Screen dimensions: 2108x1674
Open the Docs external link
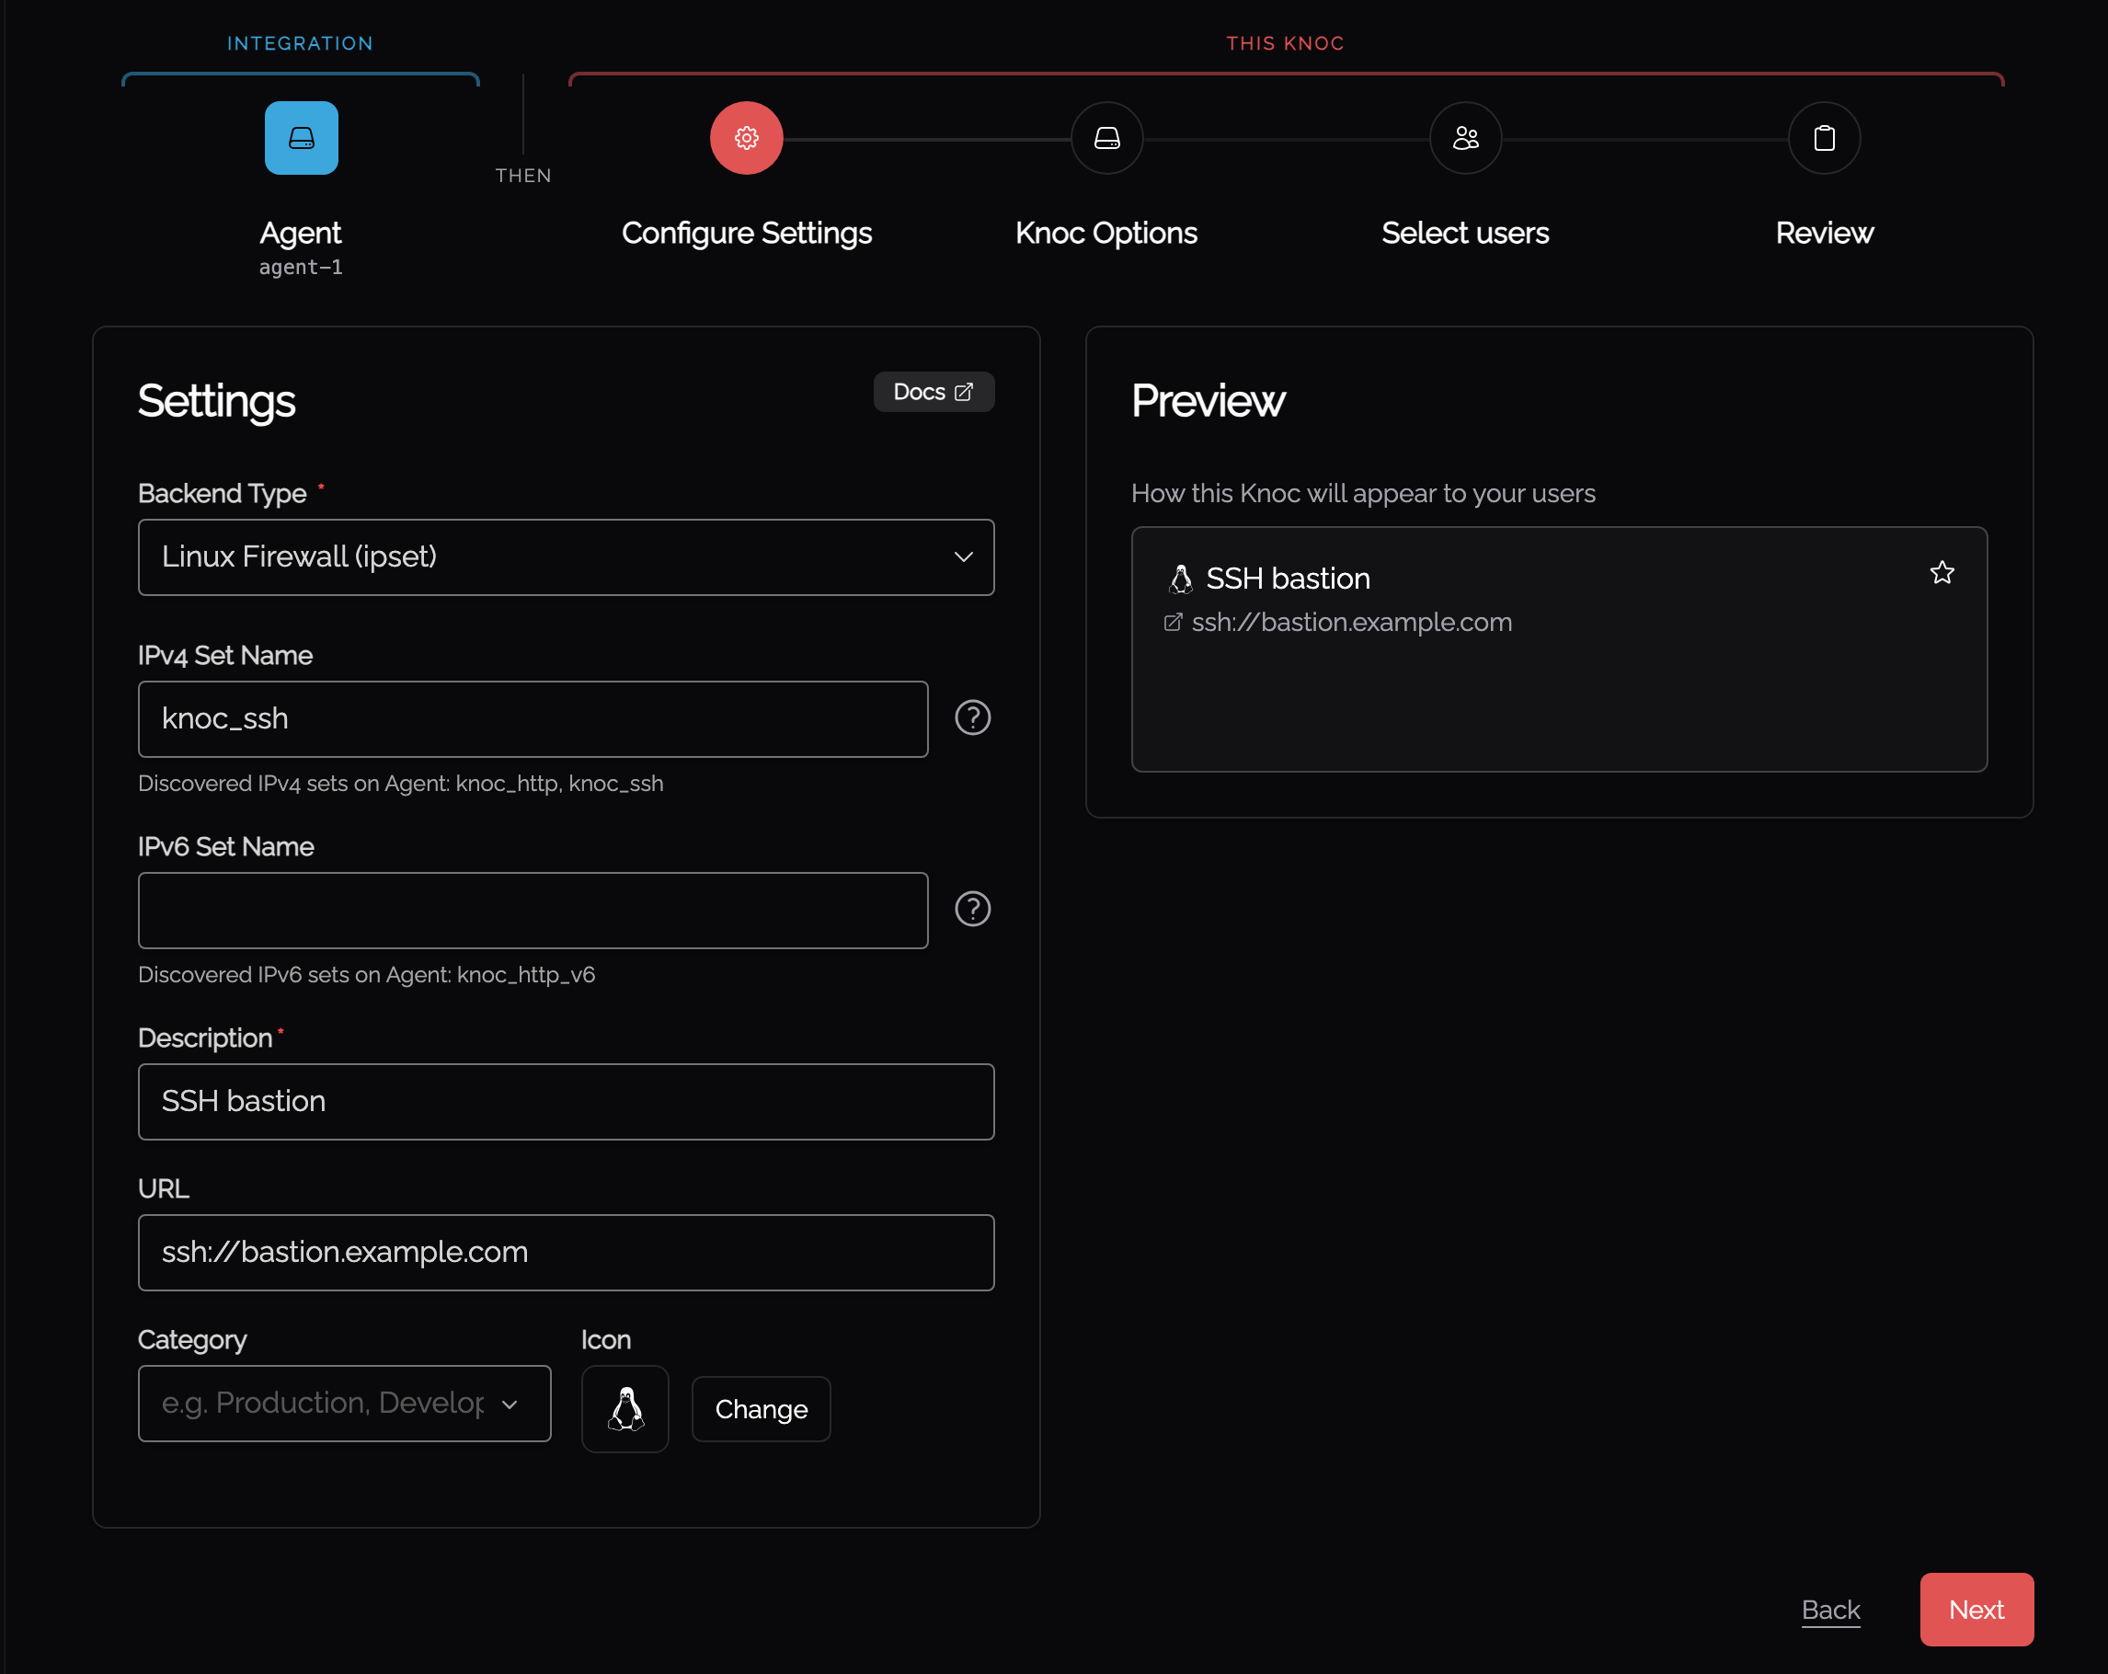[933, 392]
